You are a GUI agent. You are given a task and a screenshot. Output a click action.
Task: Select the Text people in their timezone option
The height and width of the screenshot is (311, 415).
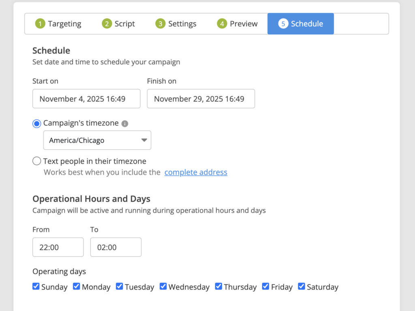pos(36,161)
